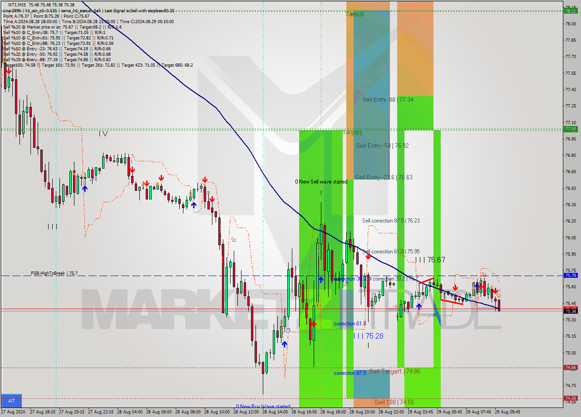Click the 'Sell %10 @ C_Entry61: 75.95' line
Image resolution: width=581 pixels, height=417 pixels.
[x=58, y=38]
